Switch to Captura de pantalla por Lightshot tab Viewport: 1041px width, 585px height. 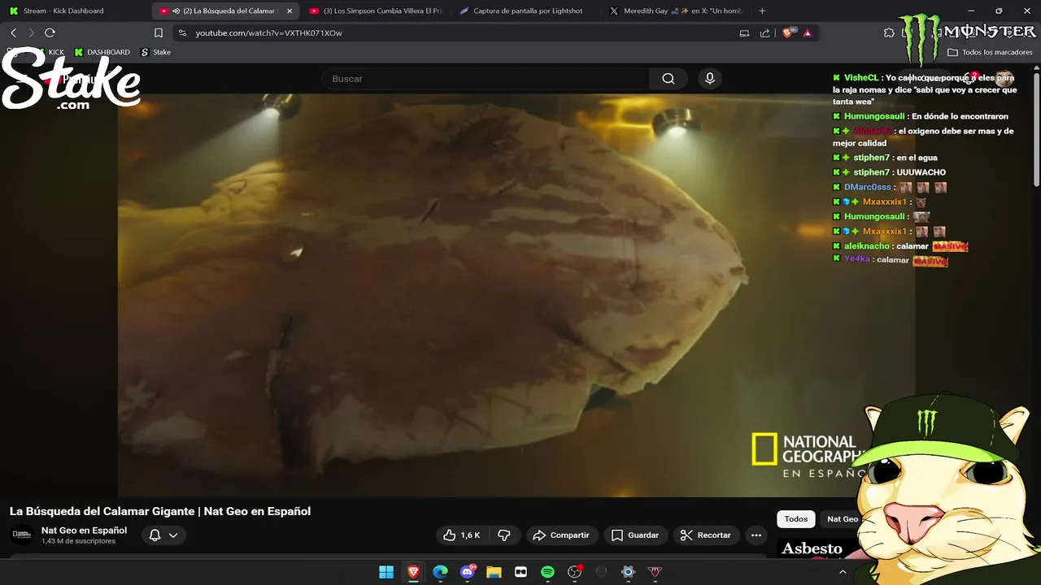tap(527, 11)
